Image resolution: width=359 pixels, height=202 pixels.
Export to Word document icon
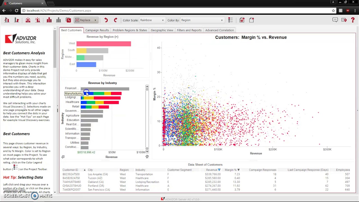pos(242,20)
